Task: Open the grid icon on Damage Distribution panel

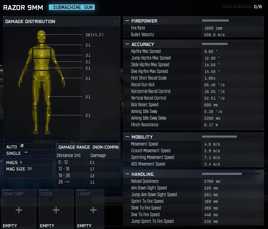Action: [x=116, y=22]
